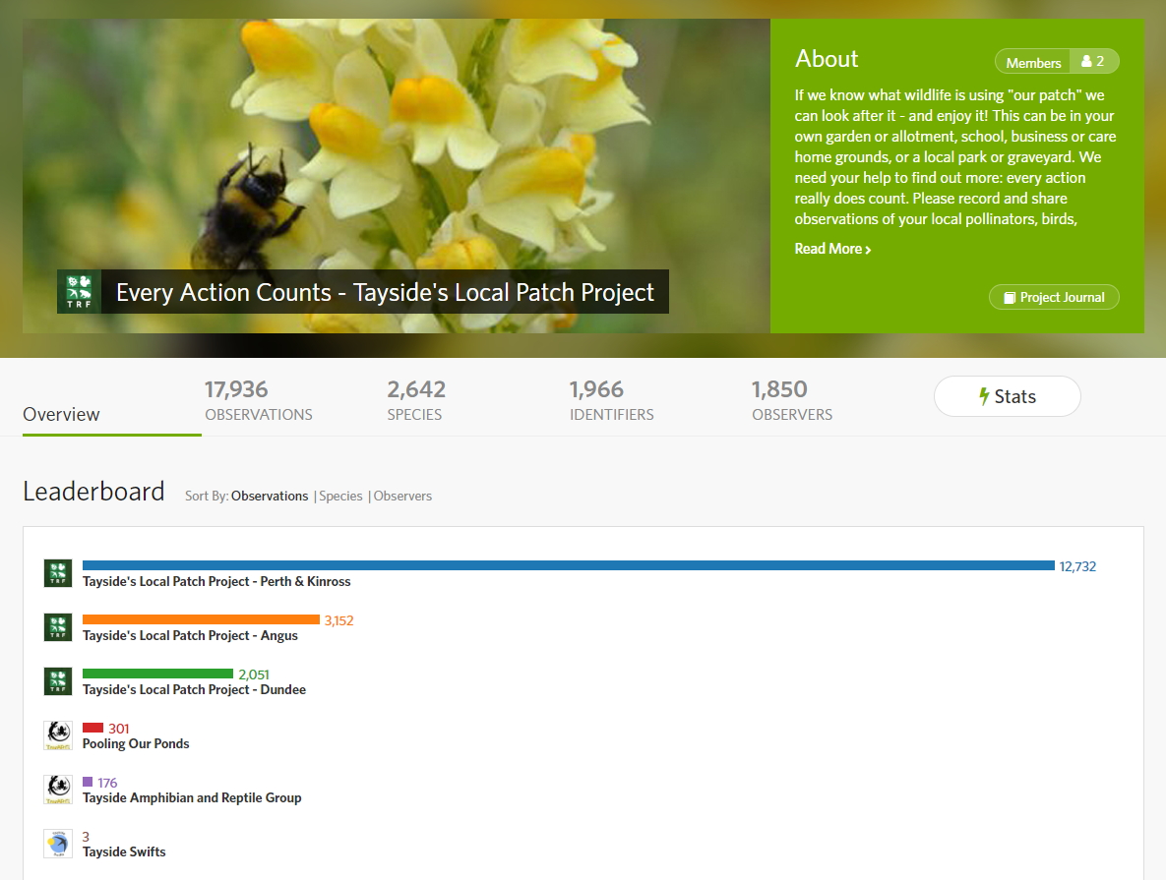Click the Pooling Our Ponds project icon
The width and height of the screenshot is (1166, 880).
click(58, 735)
